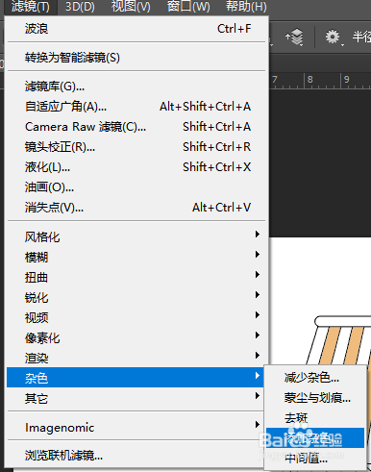
Task: Select 液化(L)... filter
Action: click(x=136, y=167)
